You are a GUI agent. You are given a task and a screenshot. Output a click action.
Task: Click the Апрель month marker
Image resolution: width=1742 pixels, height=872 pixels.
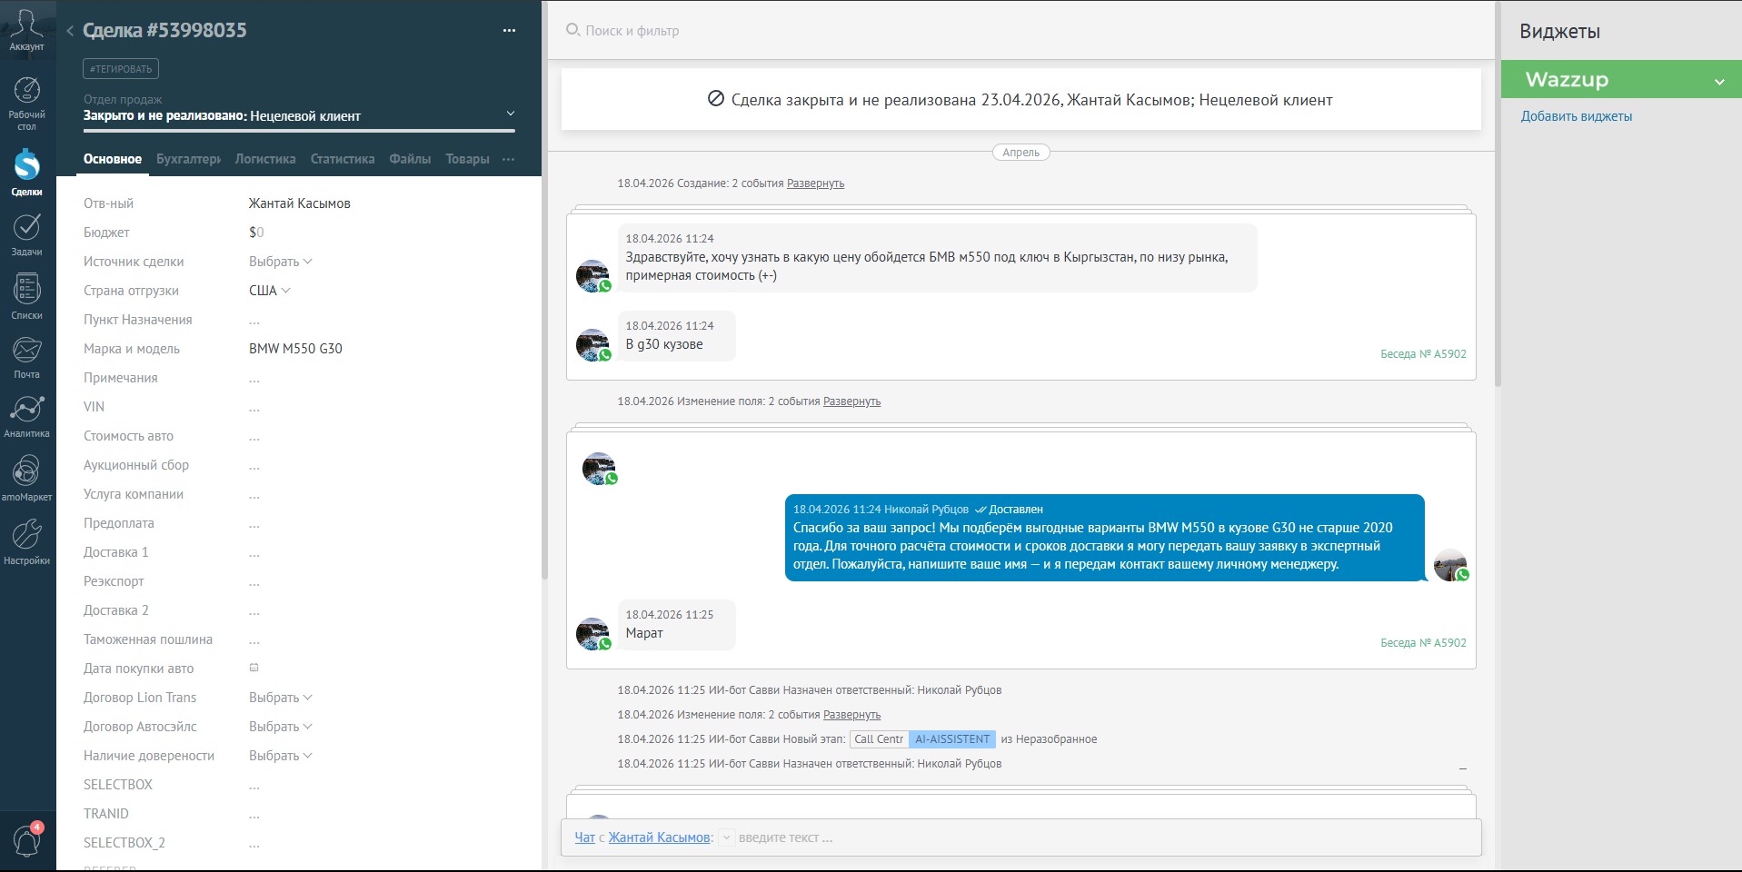click(1021, 153)
